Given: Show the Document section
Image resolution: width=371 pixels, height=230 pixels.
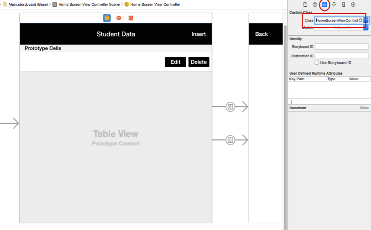Looking at the screenshot, I should click(x=364, y=108).
